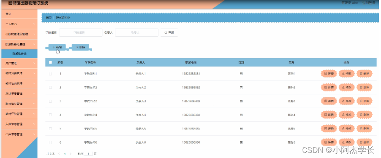Focus the 负责人 search input field
The width and height of the screenshot is (381, 158).
136,32
